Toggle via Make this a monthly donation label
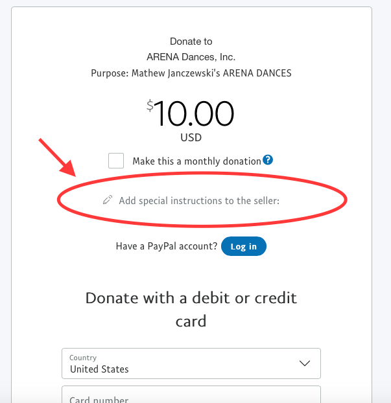The width and height of the screenshot is (391, 403). (196, 161)
